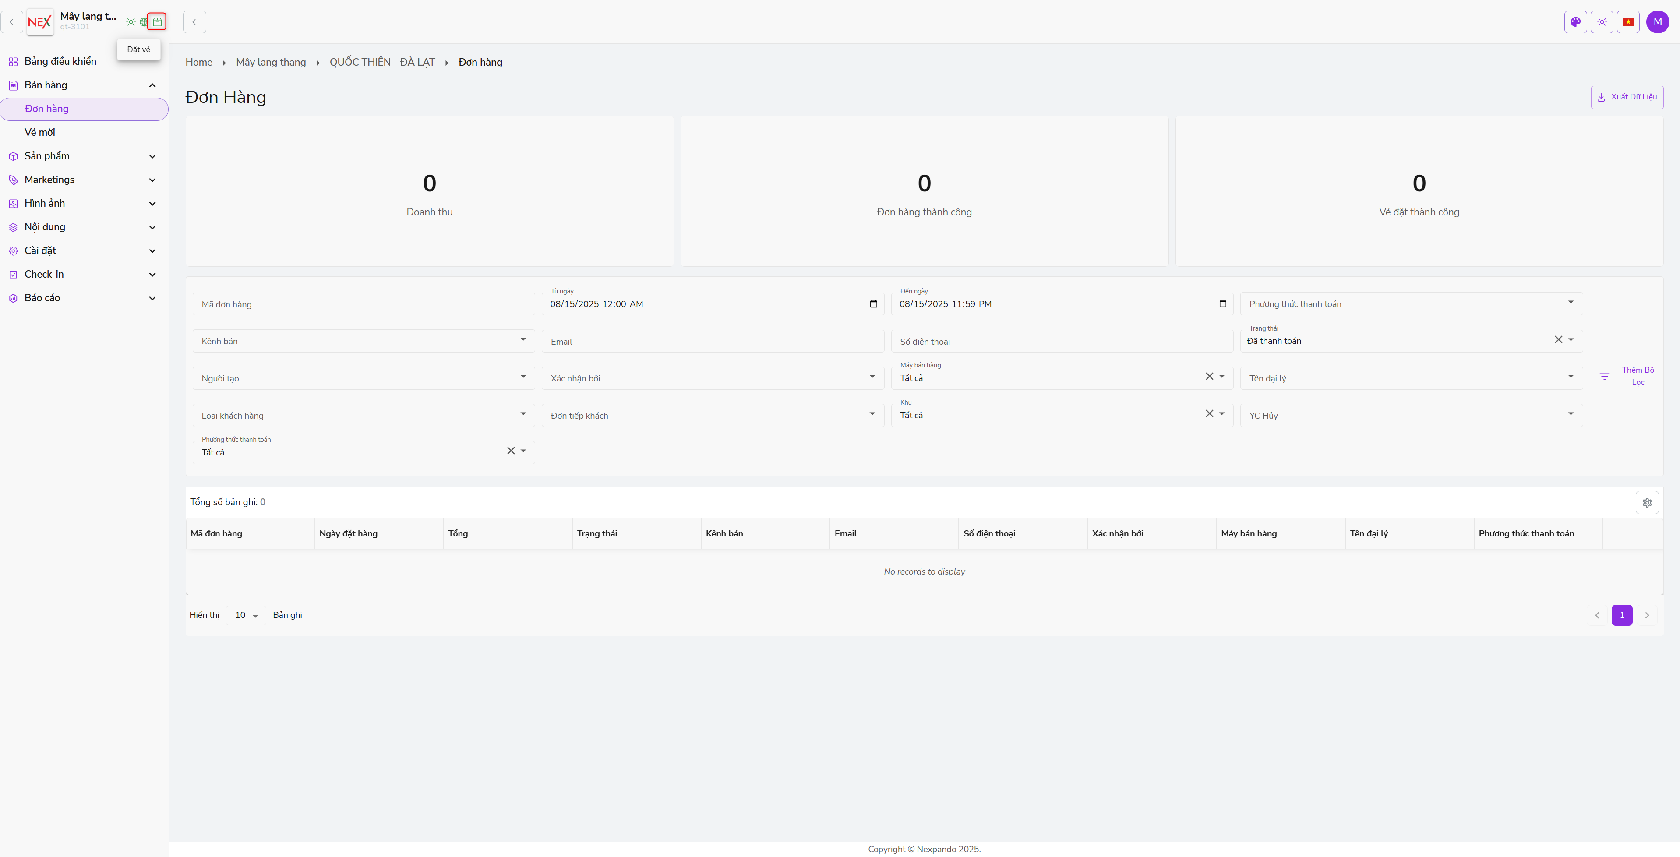Open the Kênh bán dropdown
The width and height of the screenshot is (1680, 857).
pos(363,341)
